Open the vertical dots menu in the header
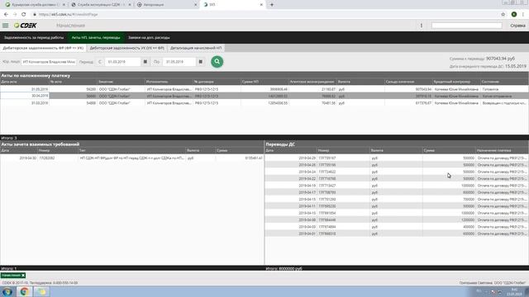Image resolution: width=529 pixels, height=297 pixels. point(421,26)
